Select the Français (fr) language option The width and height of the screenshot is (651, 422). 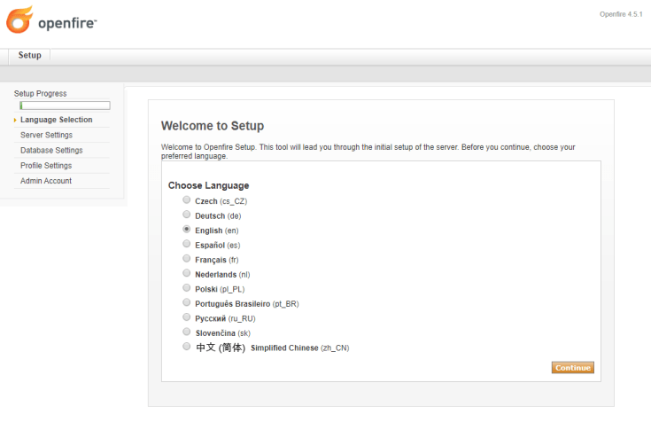pyautogui.click(x=186, y=259)
